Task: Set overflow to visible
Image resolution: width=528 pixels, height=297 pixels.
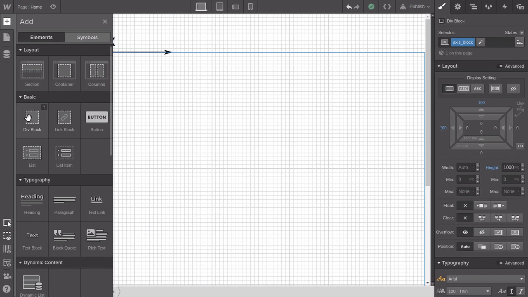Action: (x=465, y=232)
